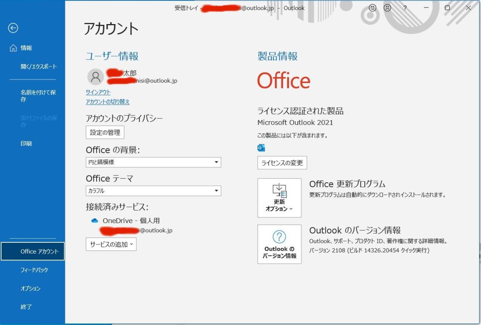The width and height of the screenshot is (481, 325).
Task: Open Outlook のバージョン情報 button
Action: pyautogui.click(x=279, y=244)
